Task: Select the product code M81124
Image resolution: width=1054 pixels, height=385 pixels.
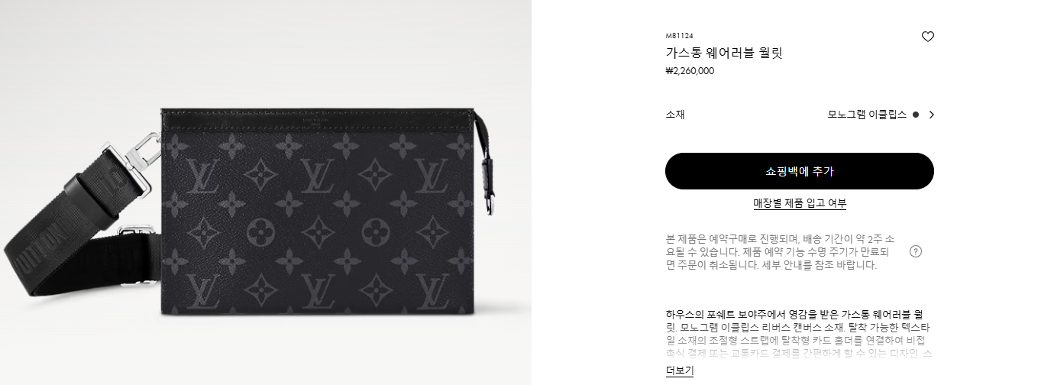Action: 680,35
